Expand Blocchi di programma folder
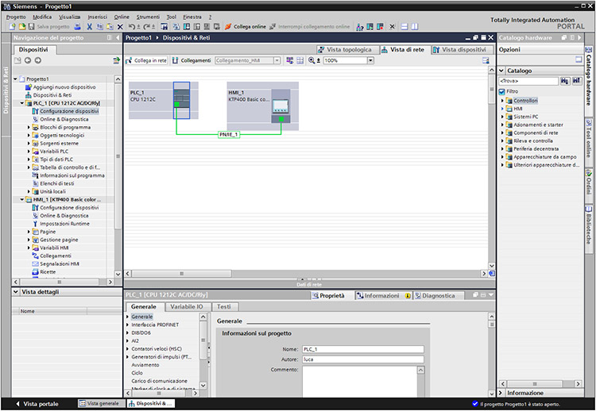The image size is (596, 411). tap(29, 127)
